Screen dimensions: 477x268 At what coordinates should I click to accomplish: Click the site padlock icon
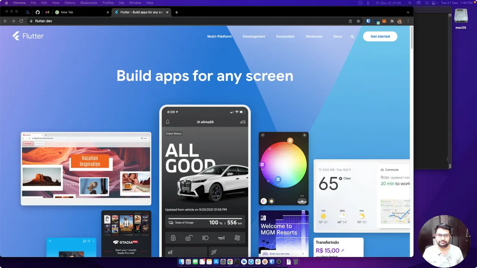click(31, 21)
